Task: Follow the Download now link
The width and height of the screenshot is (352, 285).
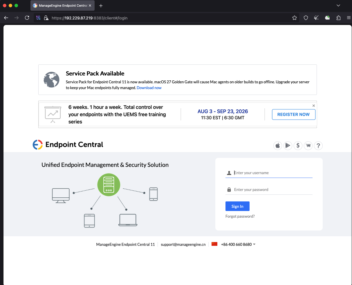Action: coord(149,88)
